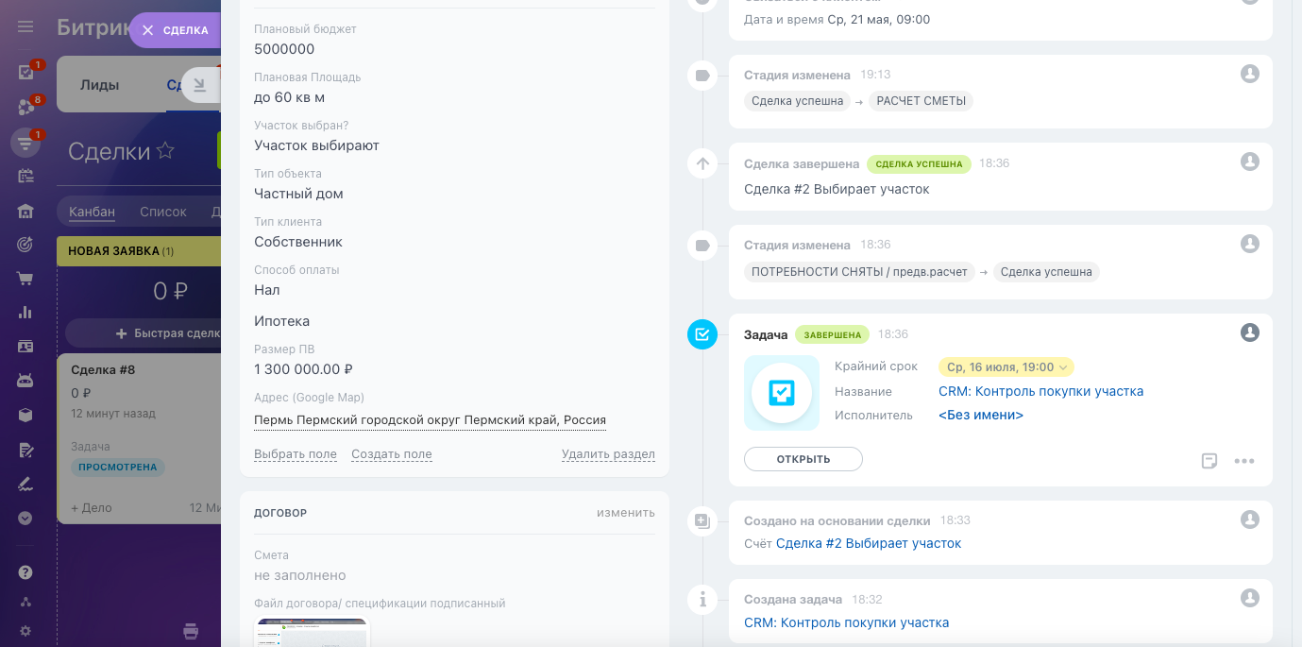Toggle the completed task checkmark circle

coord(702,334)
